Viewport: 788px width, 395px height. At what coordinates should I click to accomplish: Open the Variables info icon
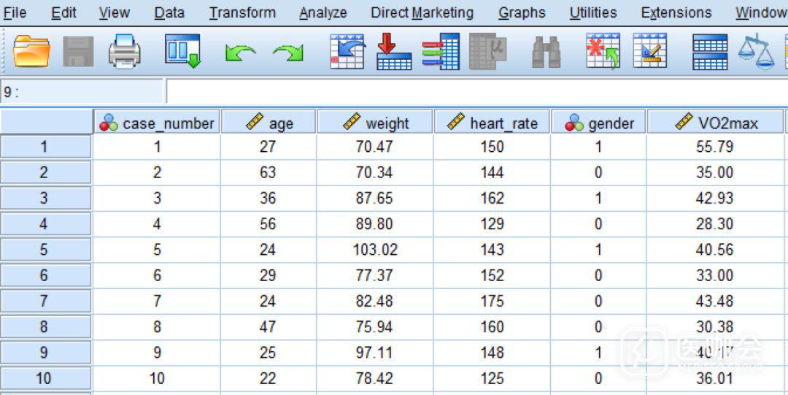click(441, 52)
